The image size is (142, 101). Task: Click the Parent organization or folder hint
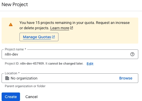[x=25, y=86]
